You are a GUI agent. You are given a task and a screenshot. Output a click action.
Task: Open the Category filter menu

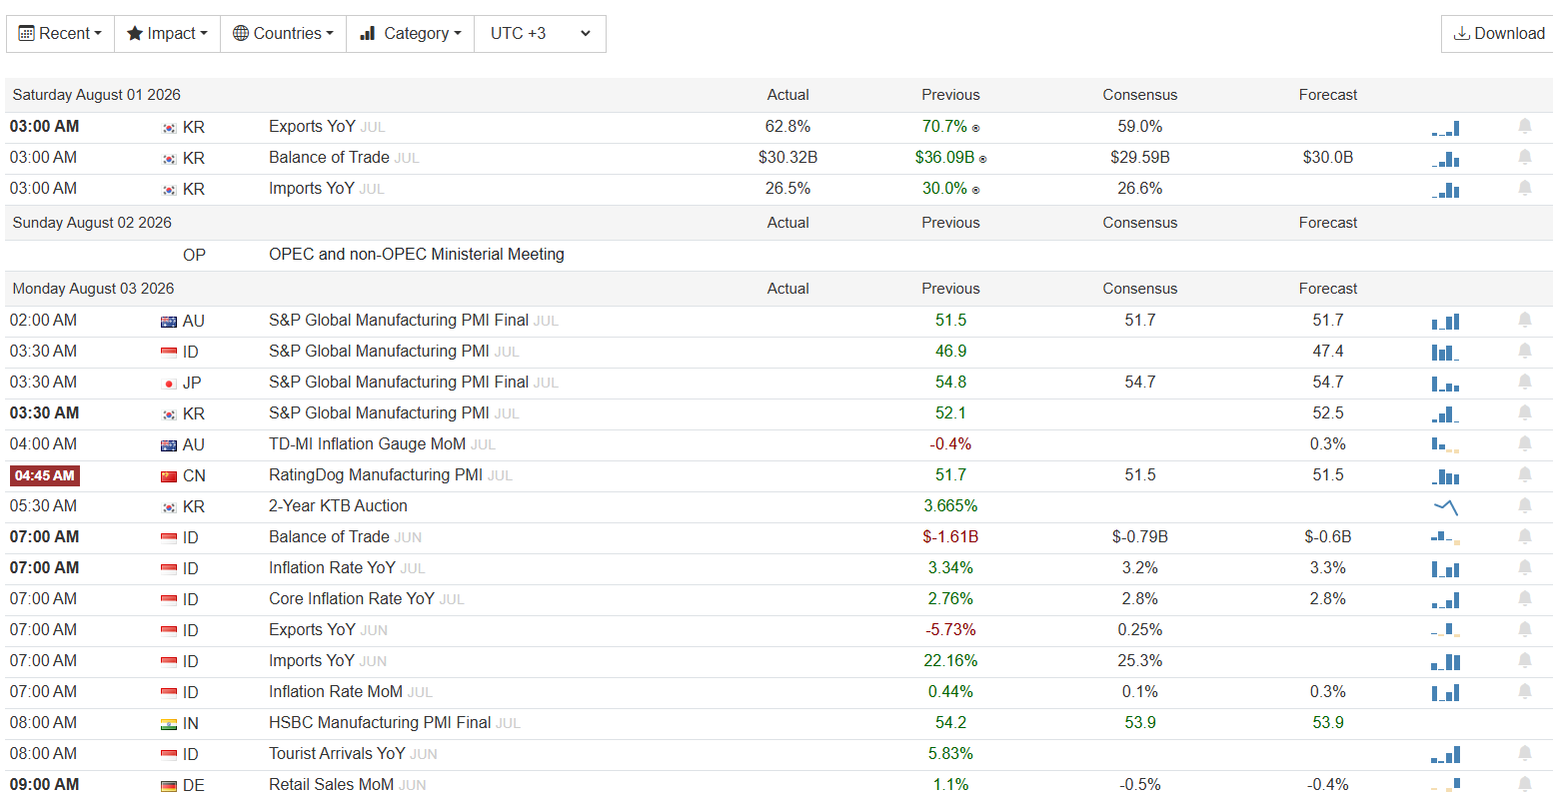point(411,33)
